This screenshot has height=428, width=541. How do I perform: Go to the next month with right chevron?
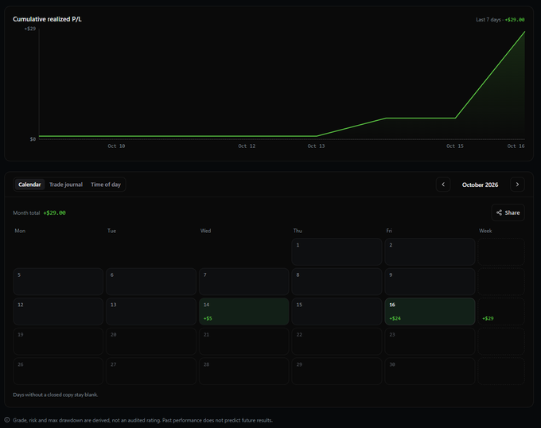tap(517, 185)
